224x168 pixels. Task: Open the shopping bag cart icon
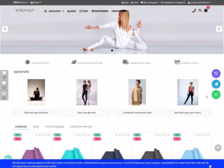click(206, 10)
